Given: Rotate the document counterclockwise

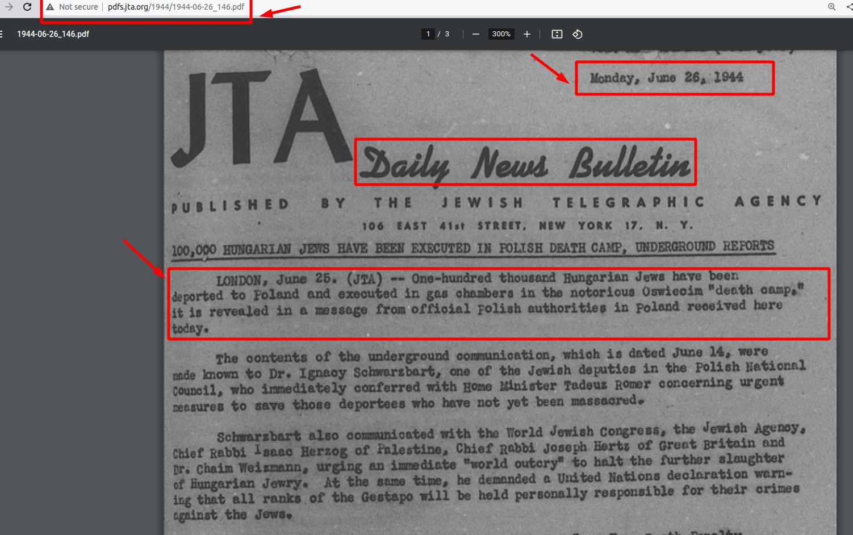Looking at the screenshot, I should pos(578,34).
